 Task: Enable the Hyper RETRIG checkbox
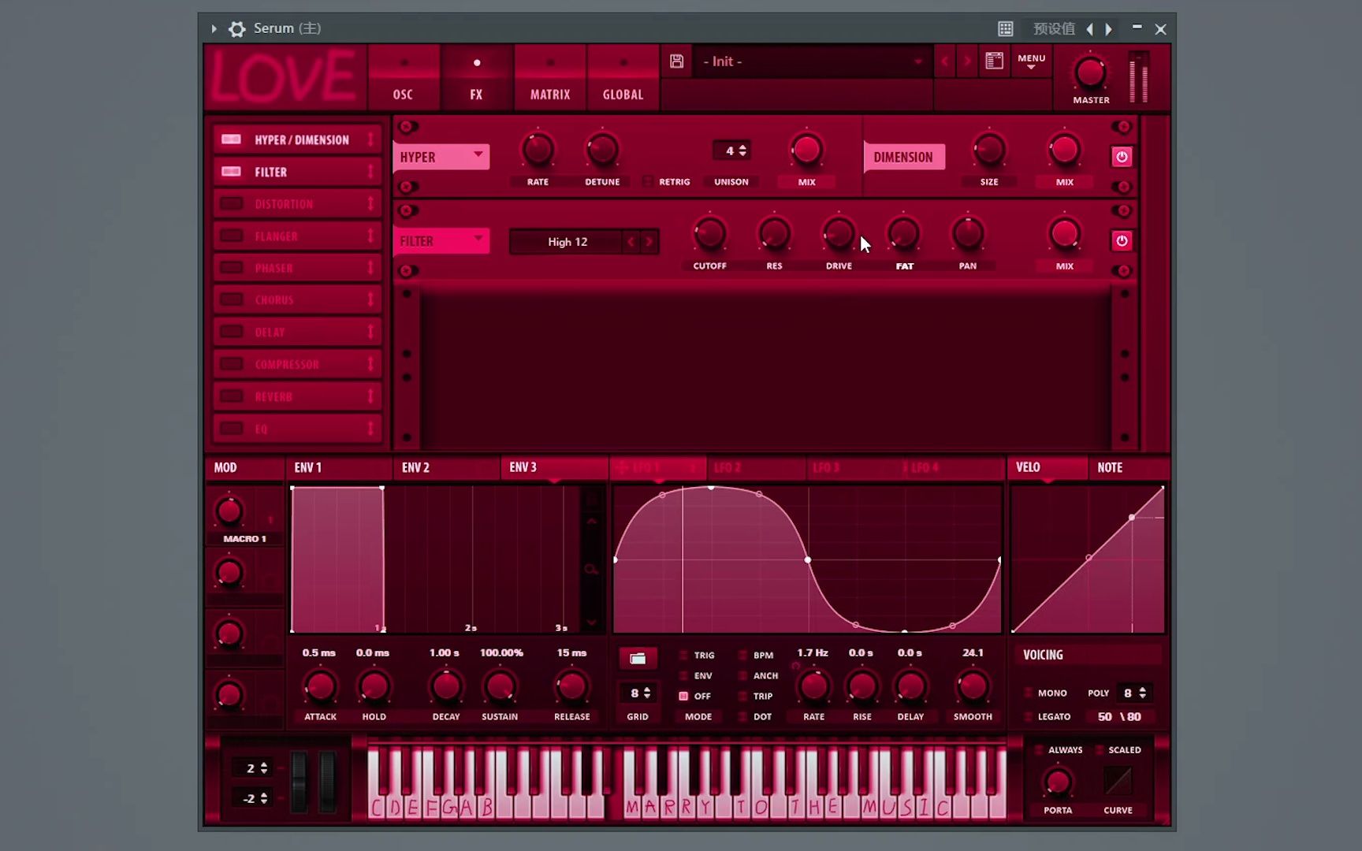(648, 181)
